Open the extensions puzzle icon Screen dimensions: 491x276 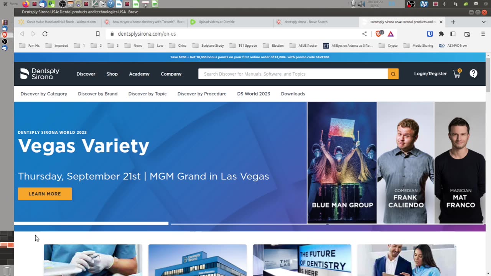pos(441,34)
